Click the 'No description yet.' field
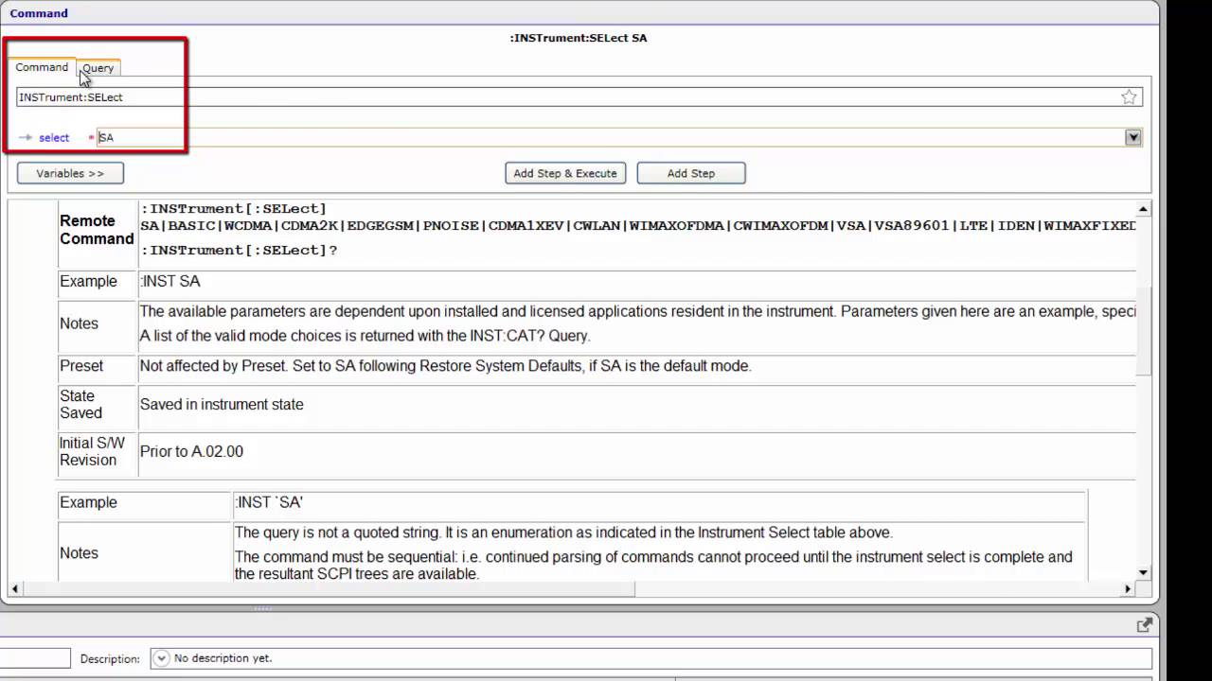Screen dimensions: 1212x681 [x=651, y=658]
